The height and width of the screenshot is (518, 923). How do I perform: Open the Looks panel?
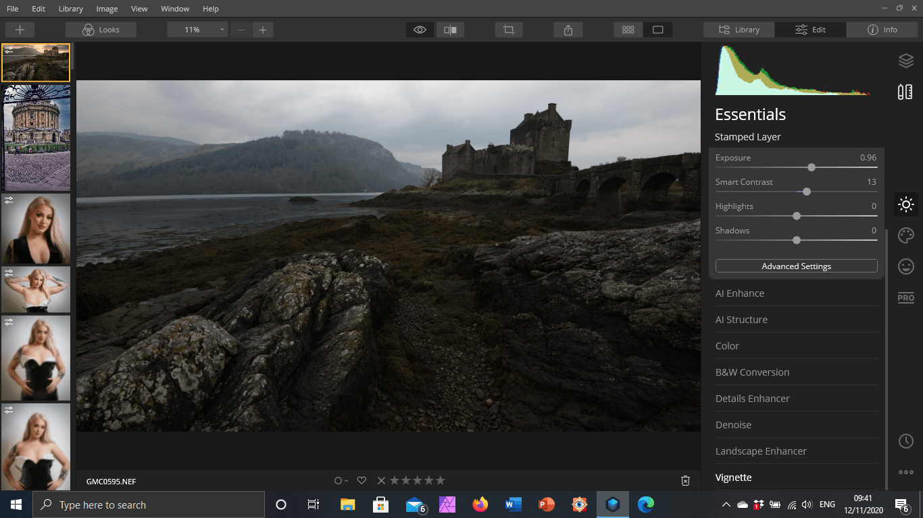(x=100, y=29)
